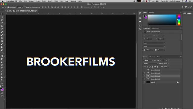This screenshot has width=193, height=109.
Task: Hide Layer 0 with eye icon
Action: [144, 82]
